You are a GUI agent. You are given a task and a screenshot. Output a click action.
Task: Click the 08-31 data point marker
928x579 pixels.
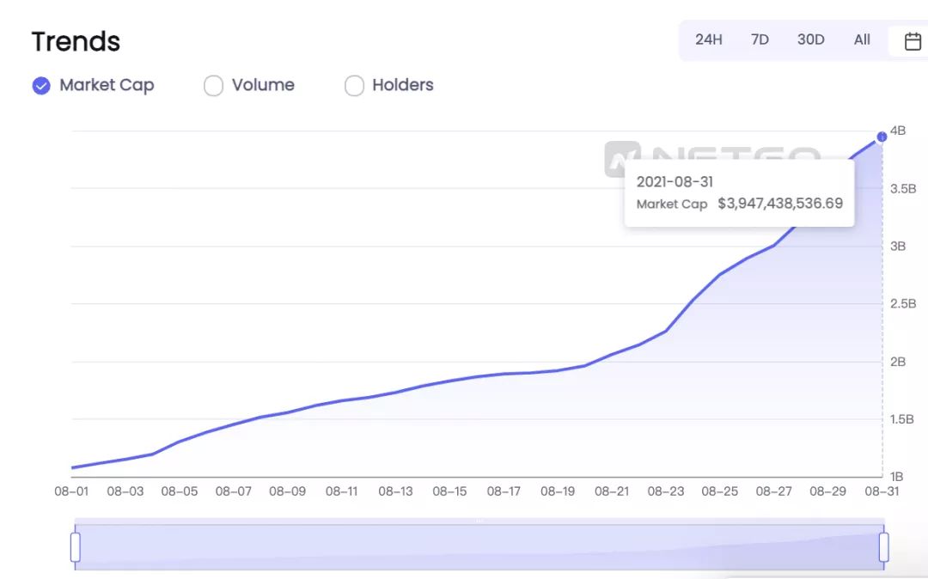tap(882, 137)
